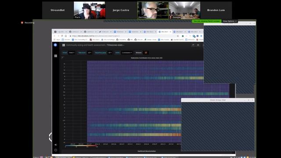Select jberkus video thumbnail

(153, 10)
